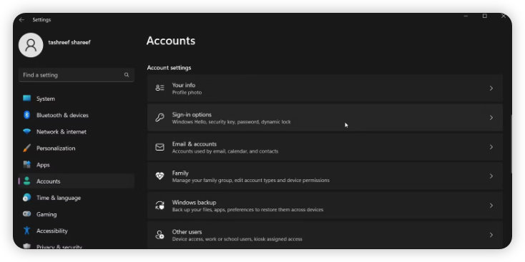The height and width of the screenshot is (262, 525).
Task: Click 'Manage your family group' description
Action: 251,181
